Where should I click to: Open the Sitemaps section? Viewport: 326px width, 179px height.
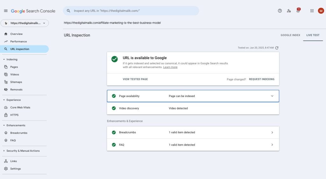pyautogui.click(x=16, y=82)
